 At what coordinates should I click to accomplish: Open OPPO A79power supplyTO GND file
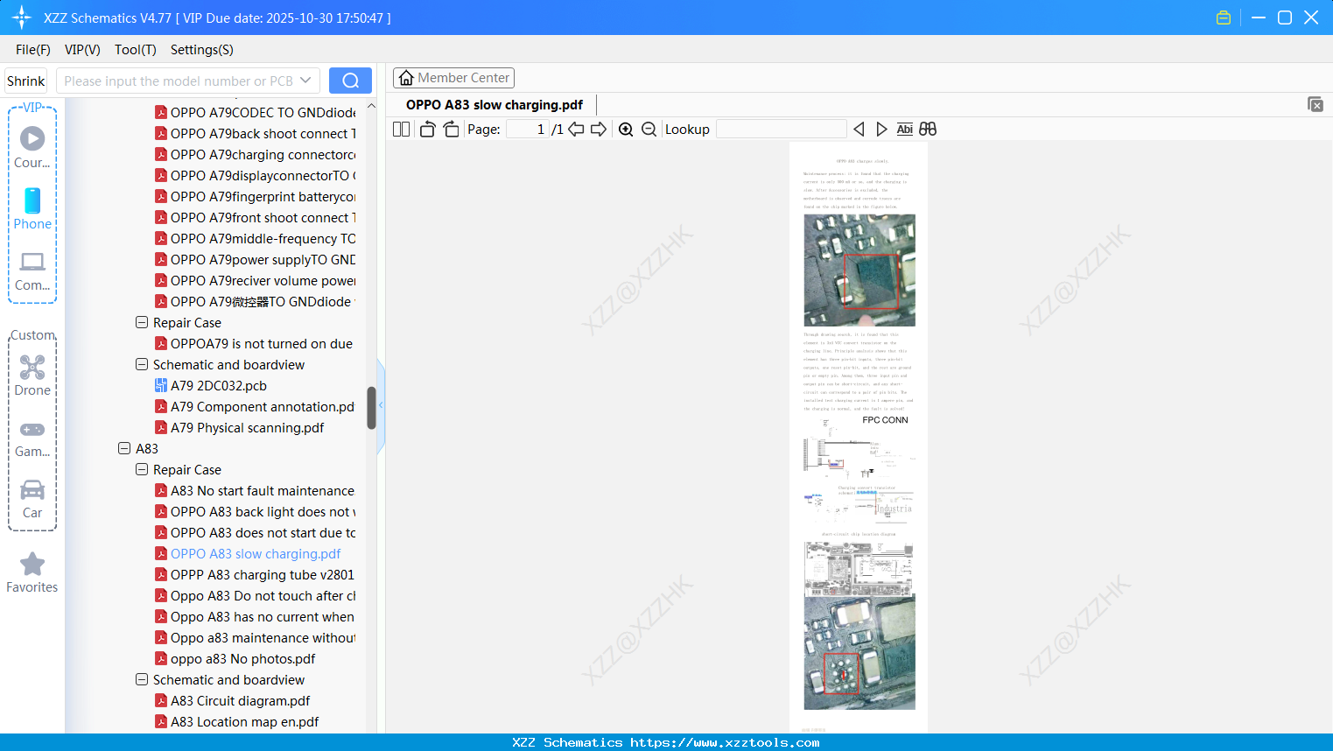click(256, 260)
